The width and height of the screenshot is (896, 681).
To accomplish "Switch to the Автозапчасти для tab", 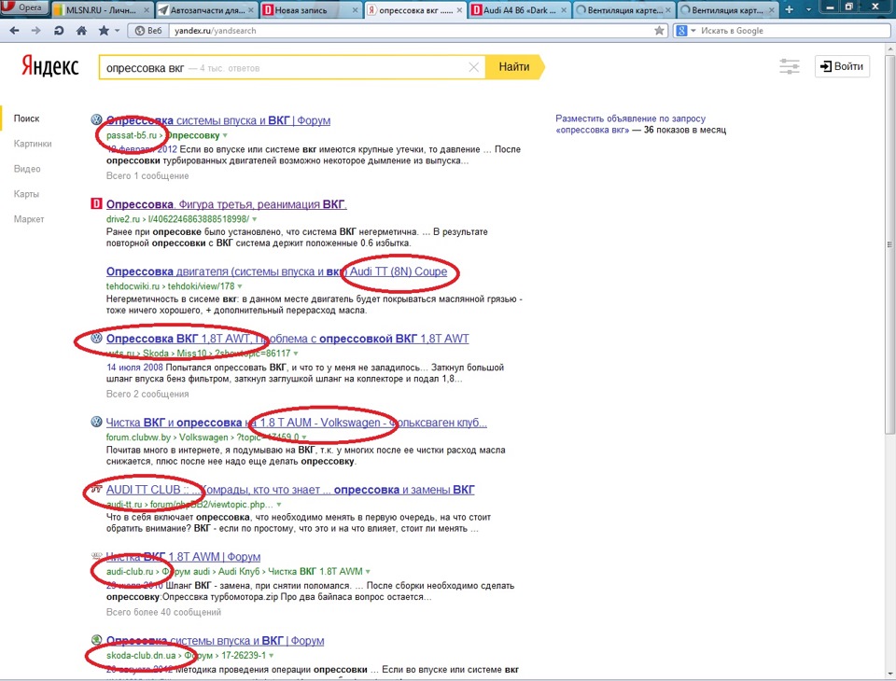I will [x=206, y=10].
